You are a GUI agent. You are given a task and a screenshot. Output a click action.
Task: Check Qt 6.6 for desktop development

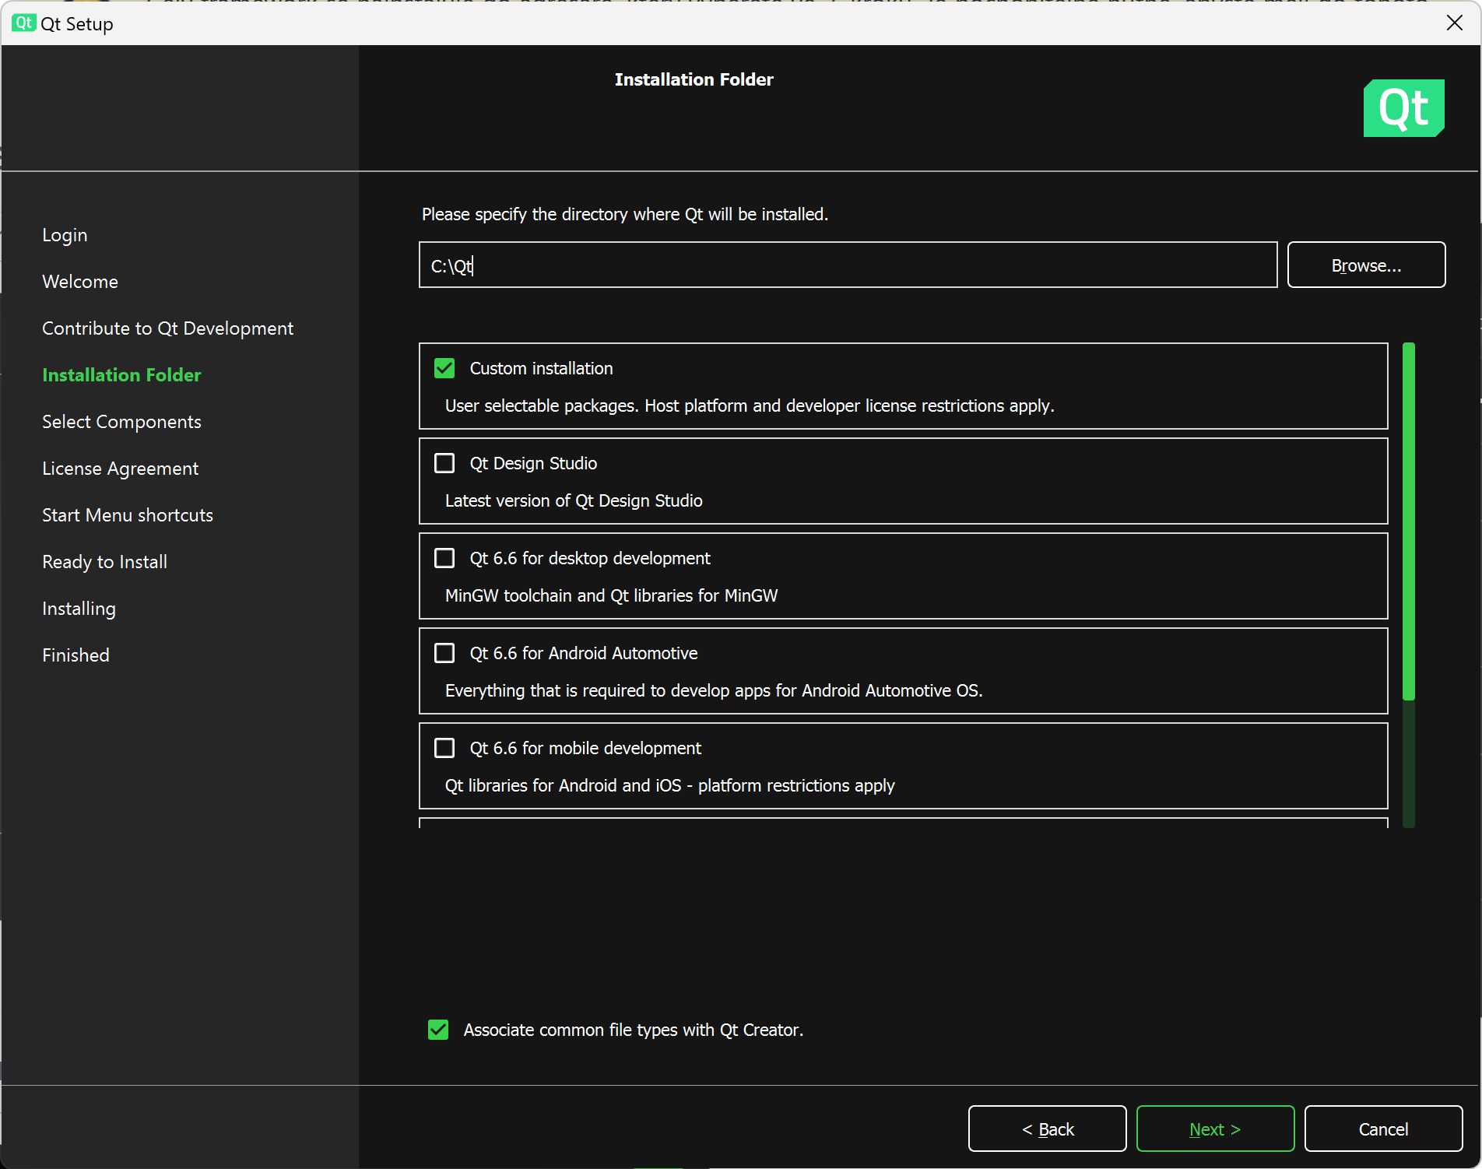[444, 558]
